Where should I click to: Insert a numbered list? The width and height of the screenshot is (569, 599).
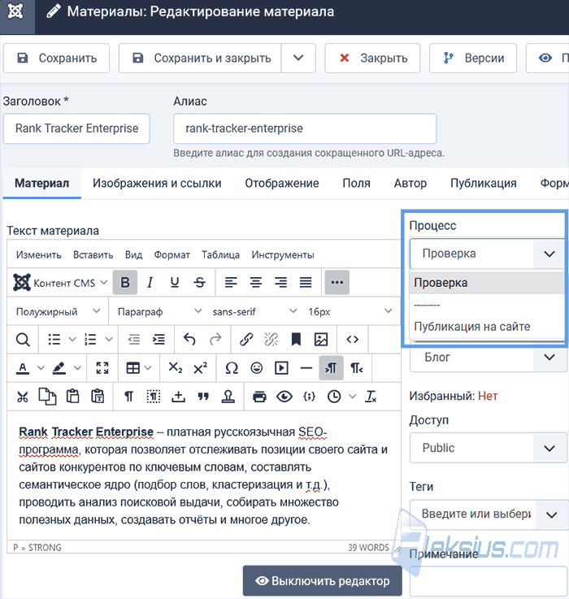click(x=90, y=339)
